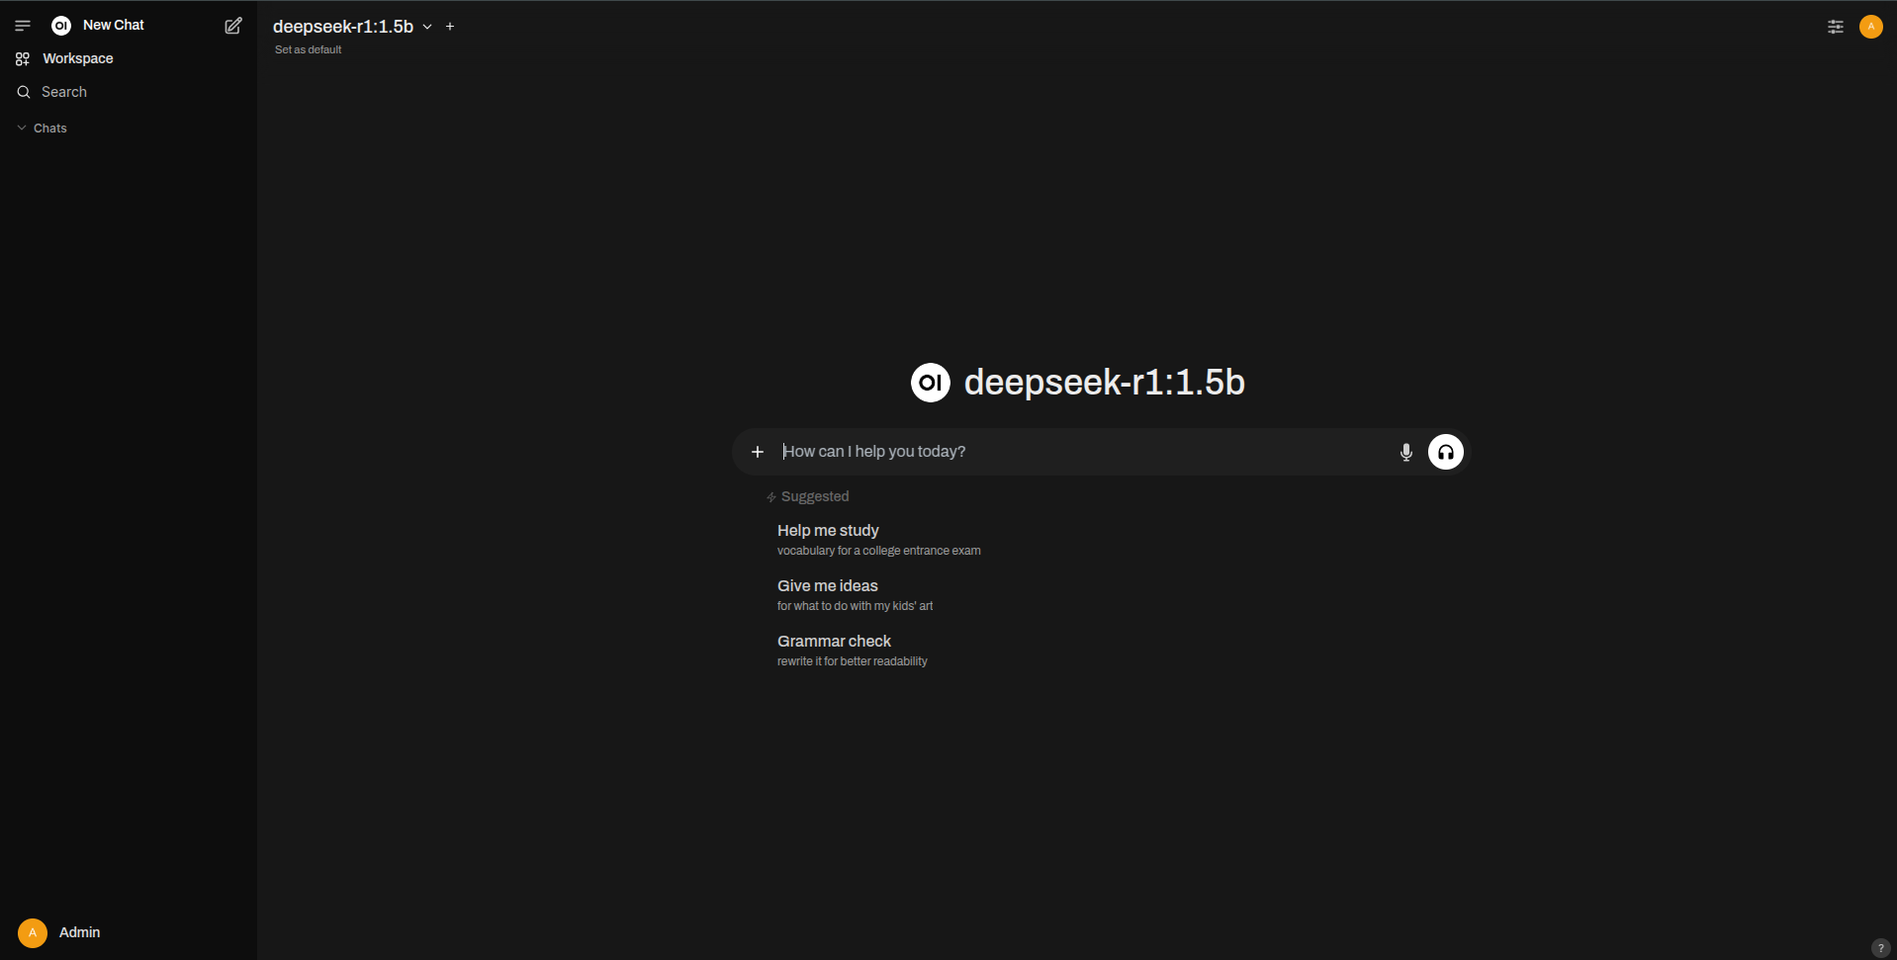Click the user avatar at top right

tap(1870, 27)
